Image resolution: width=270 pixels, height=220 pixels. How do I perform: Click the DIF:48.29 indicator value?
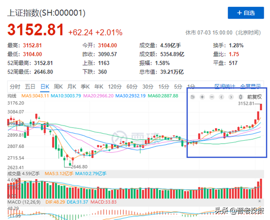pyautogui.click(x=55, y=202)
